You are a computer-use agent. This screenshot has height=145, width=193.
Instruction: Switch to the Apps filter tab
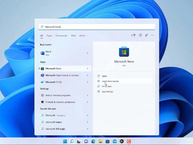[x=49, y=35]
